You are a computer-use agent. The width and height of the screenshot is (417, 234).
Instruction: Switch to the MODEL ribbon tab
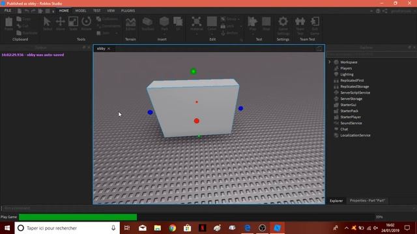pyautogui.click(x=81, y=10)
